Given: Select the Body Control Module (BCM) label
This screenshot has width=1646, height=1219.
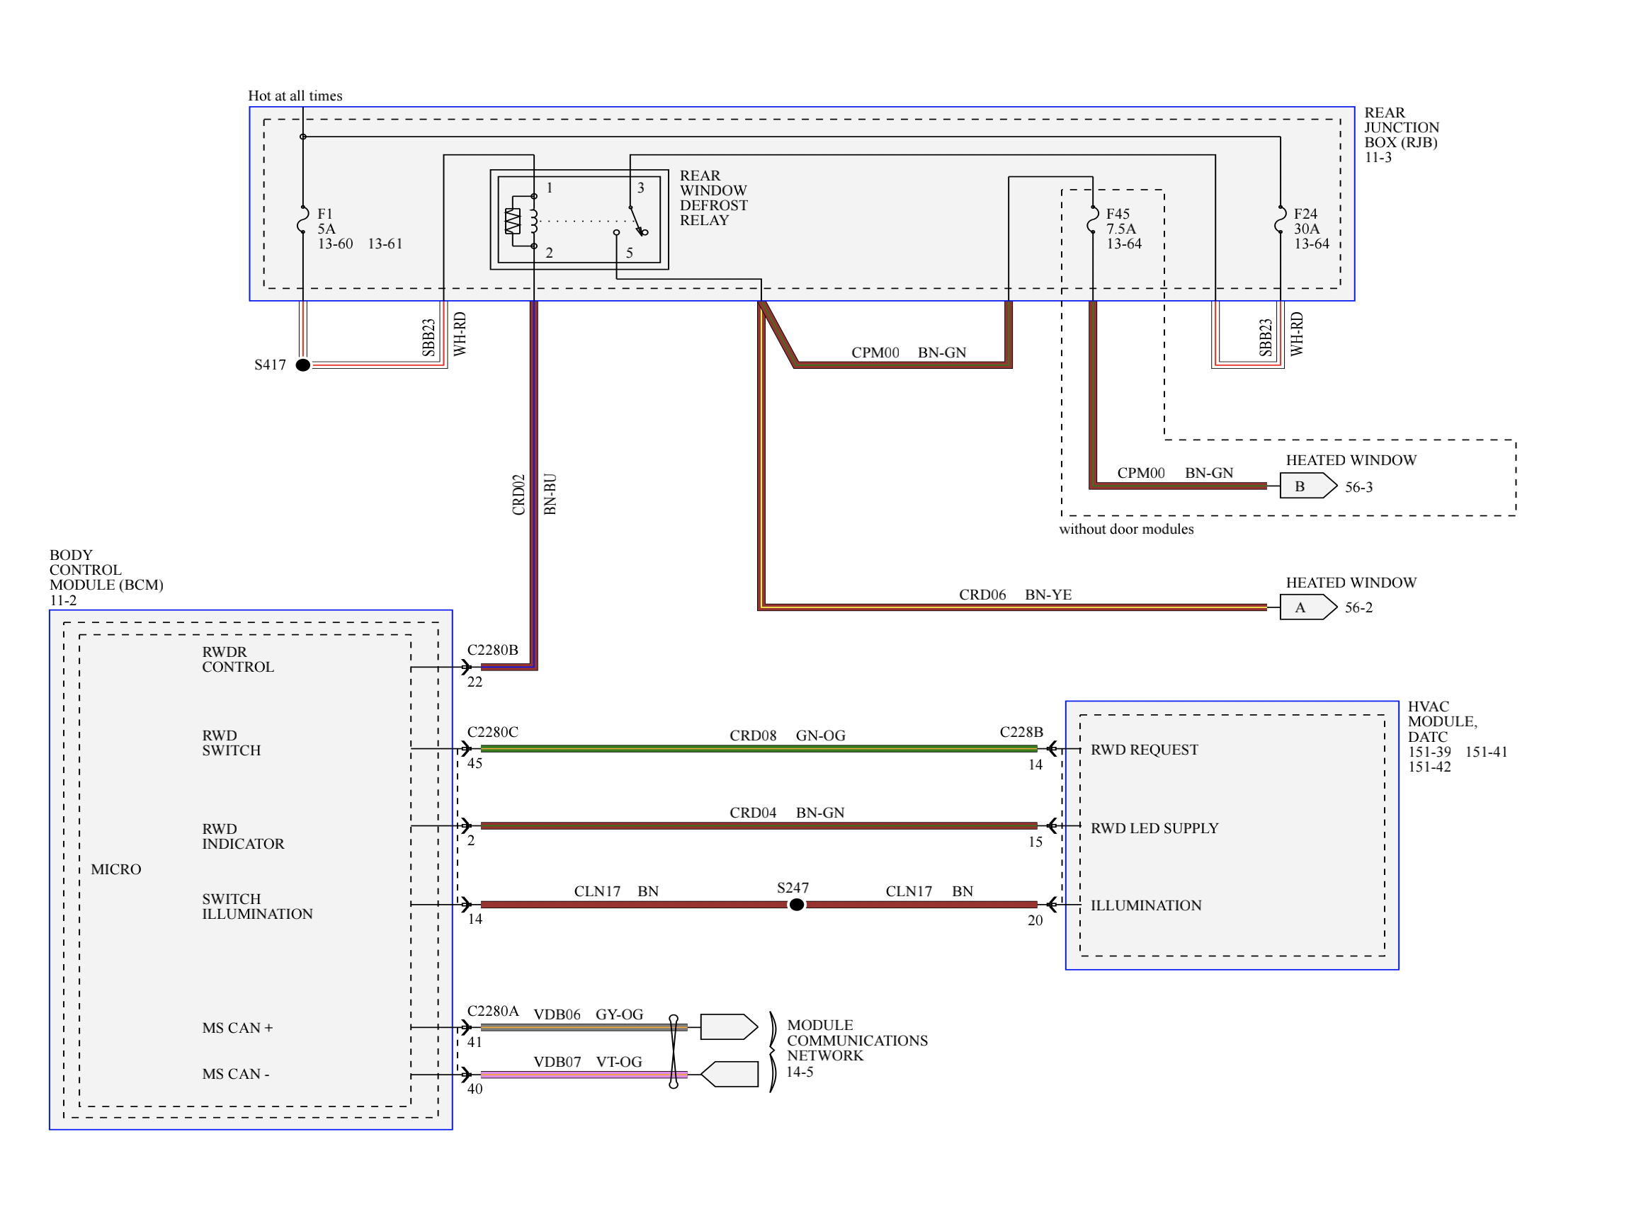Looking at the screenshot, I should [x=106, y=570].
